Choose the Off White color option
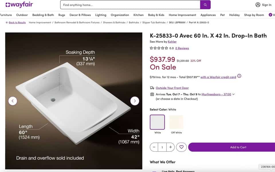The height and width of the screenshot is (172, 275). 176,122
